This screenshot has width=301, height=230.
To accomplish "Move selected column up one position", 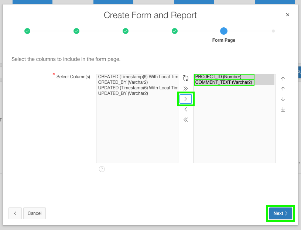I will pyautogui.click(x=283, y=88).
